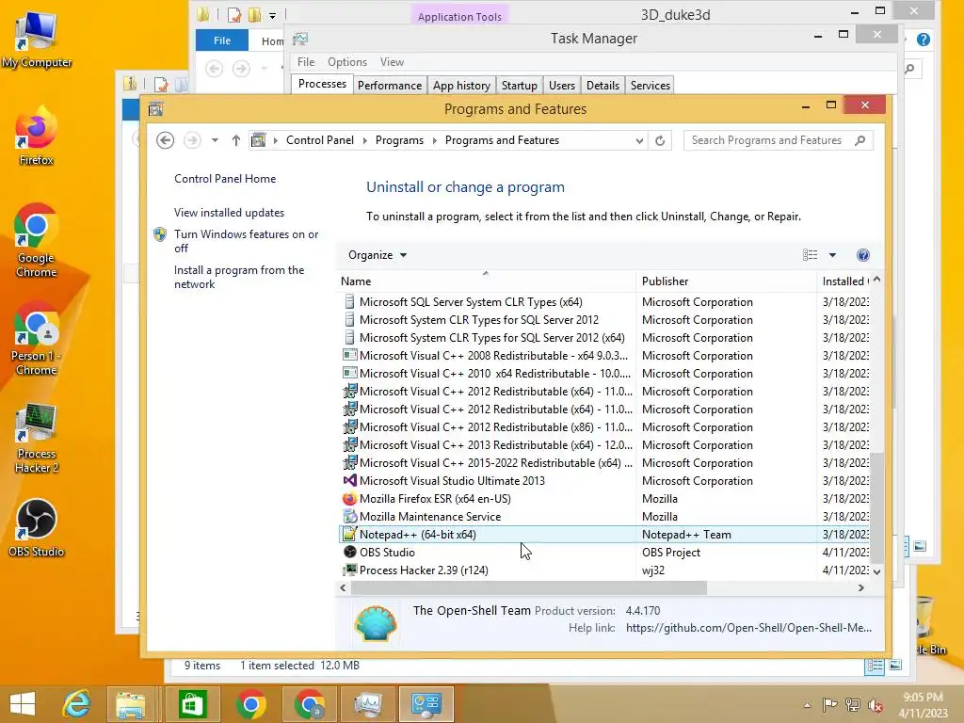This screenshot has width=964, height=723.
Task: Show hidden icons in system tray
Action: (x=807, y=705)
